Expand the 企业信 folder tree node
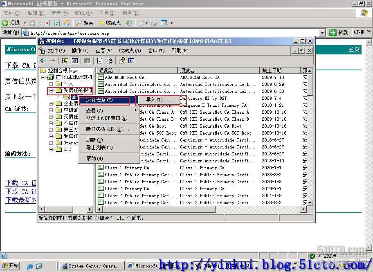 51,103
